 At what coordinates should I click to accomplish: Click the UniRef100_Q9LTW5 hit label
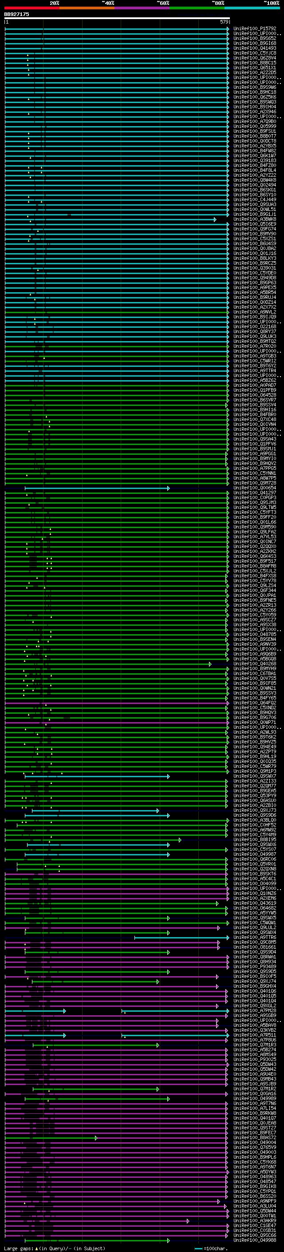(255, 507)
